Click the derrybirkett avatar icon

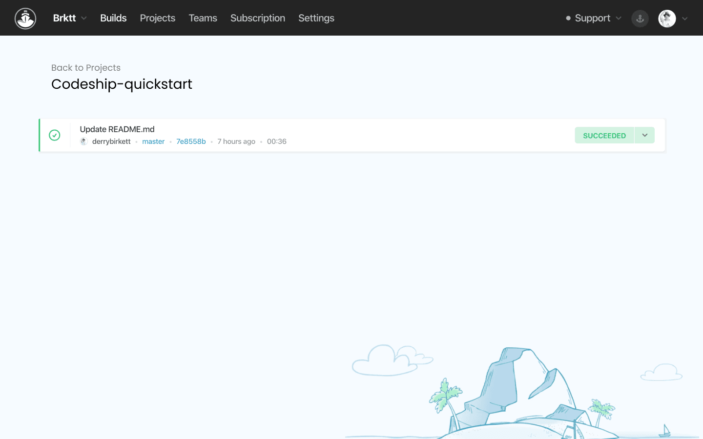click(x=83, y=141)
